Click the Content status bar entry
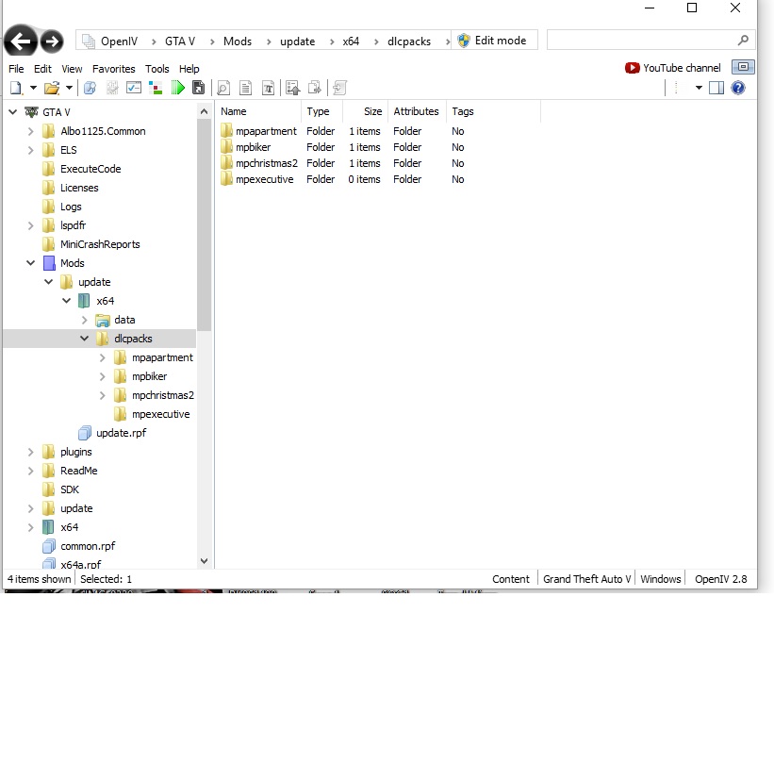 511,579
